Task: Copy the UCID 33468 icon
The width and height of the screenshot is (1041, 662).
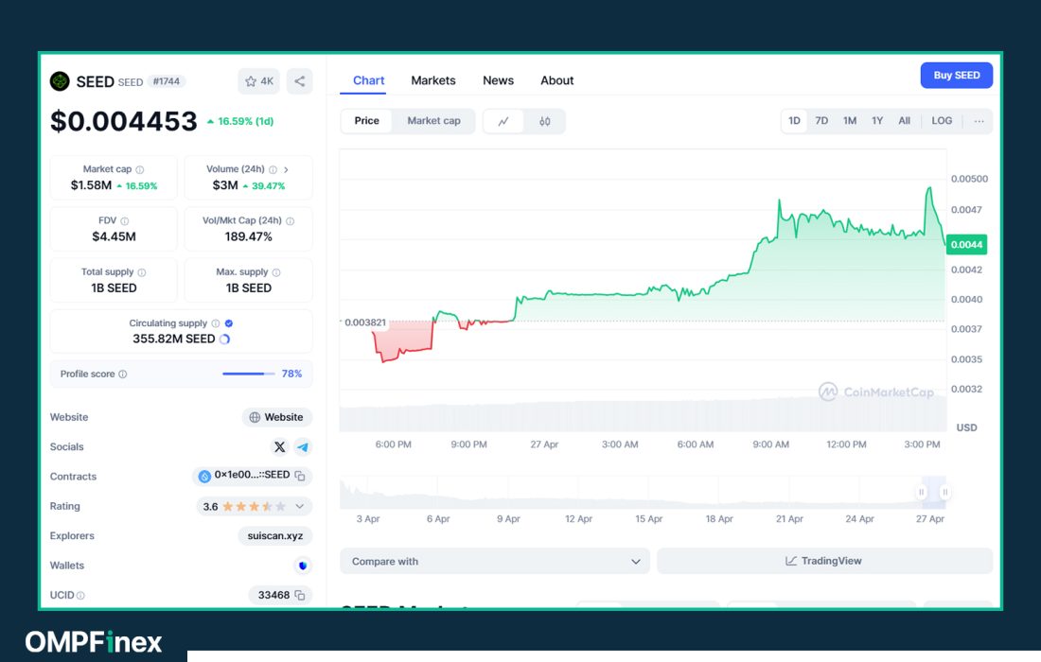Action: (300, 595)
